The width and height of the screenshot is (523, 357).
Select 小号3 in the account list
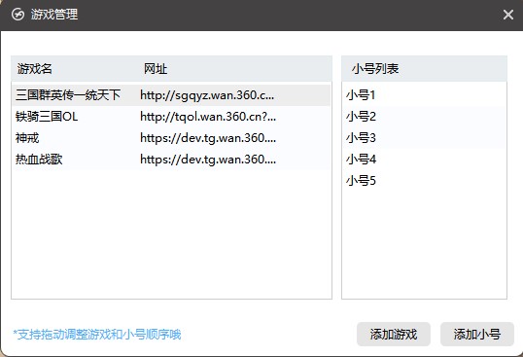[x=424, y=138]
